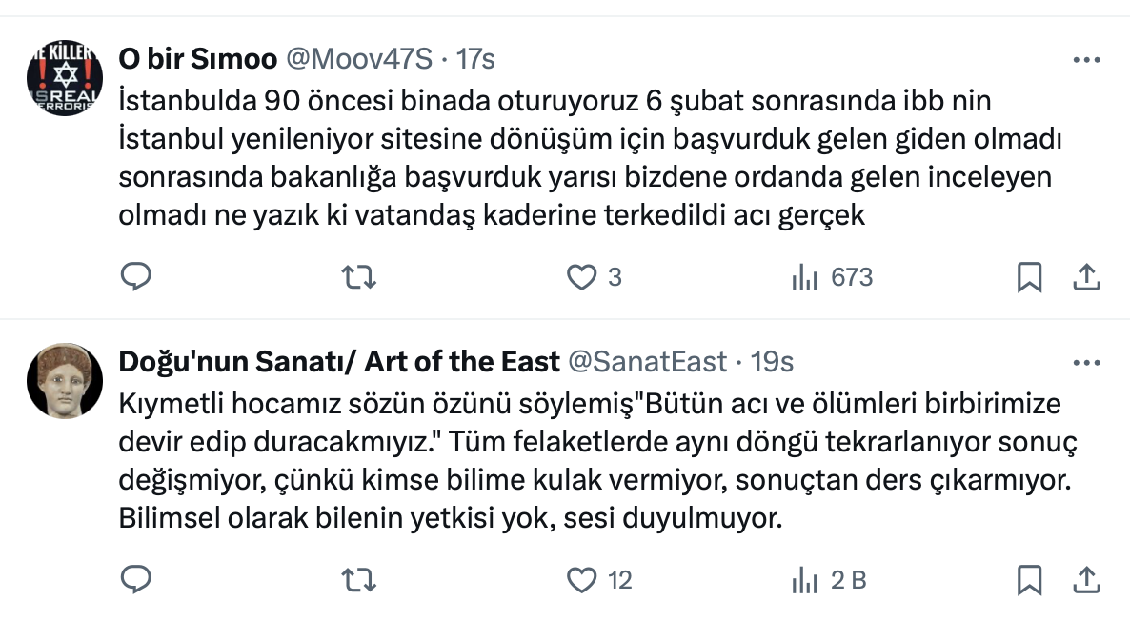Open more options for the SanatEast tweet
Image resolution: width=1130 pixels, height=621 pixels.
[x=1087, y=362]
